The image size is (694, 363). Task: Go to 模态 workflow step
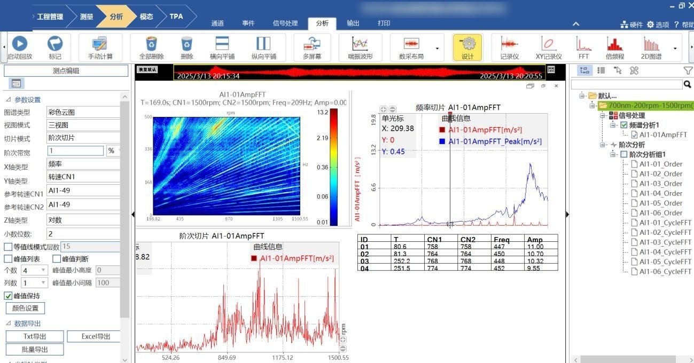pos(146,17)
